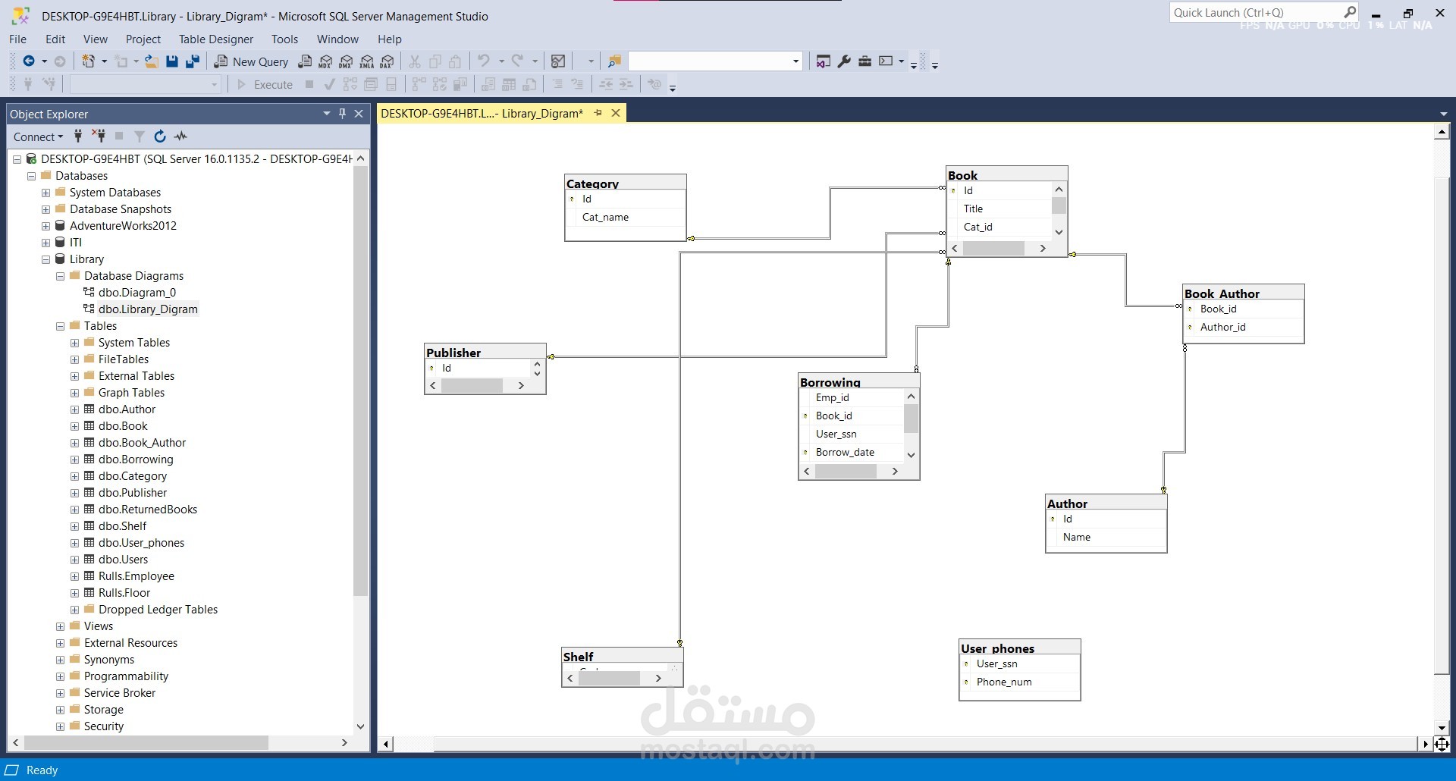
Task: Open the Edit menu
Action: click(55, 39)
